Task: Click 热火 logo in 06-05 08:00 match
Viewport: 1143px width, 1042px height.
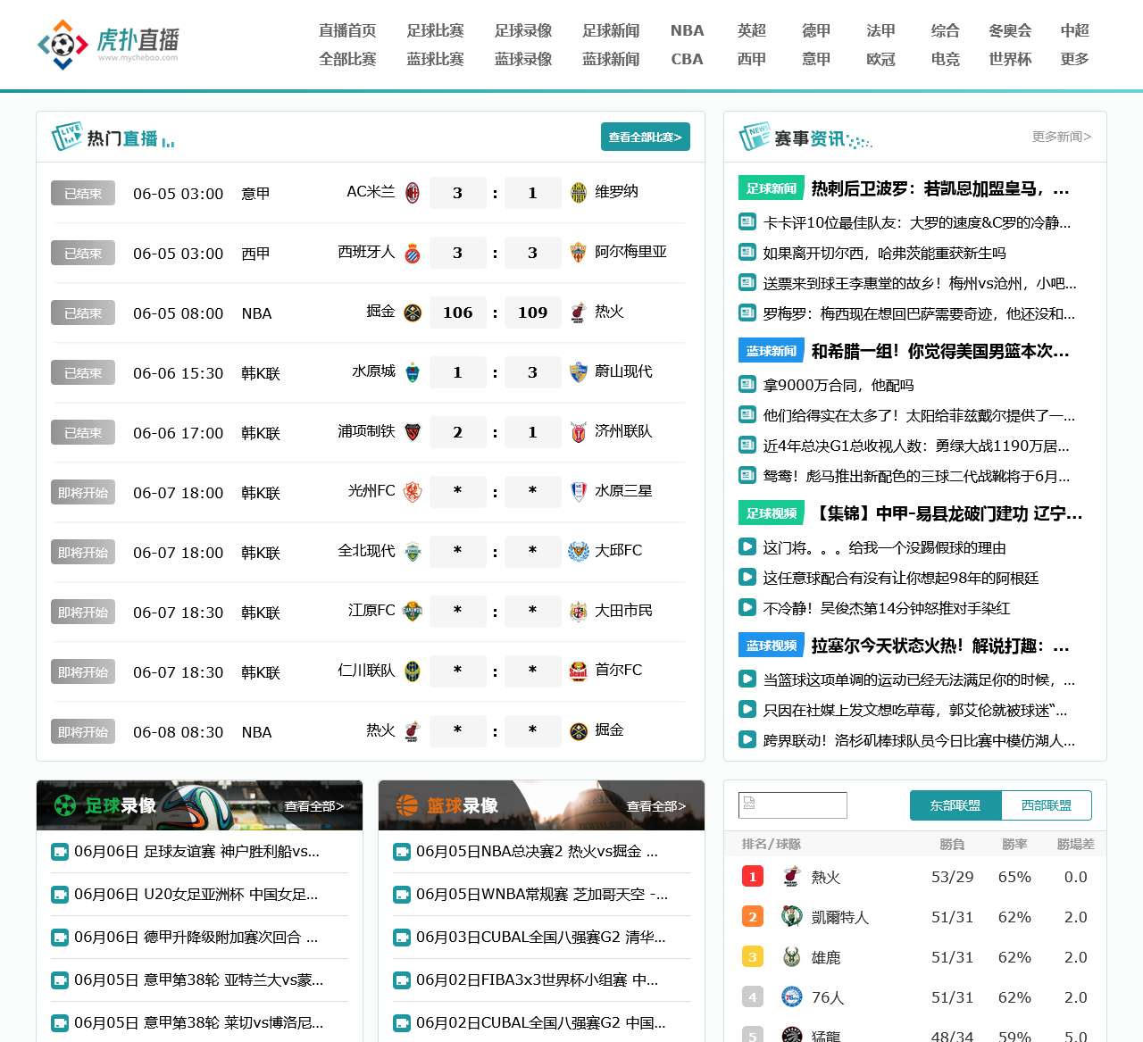Action: click(579, 312)
